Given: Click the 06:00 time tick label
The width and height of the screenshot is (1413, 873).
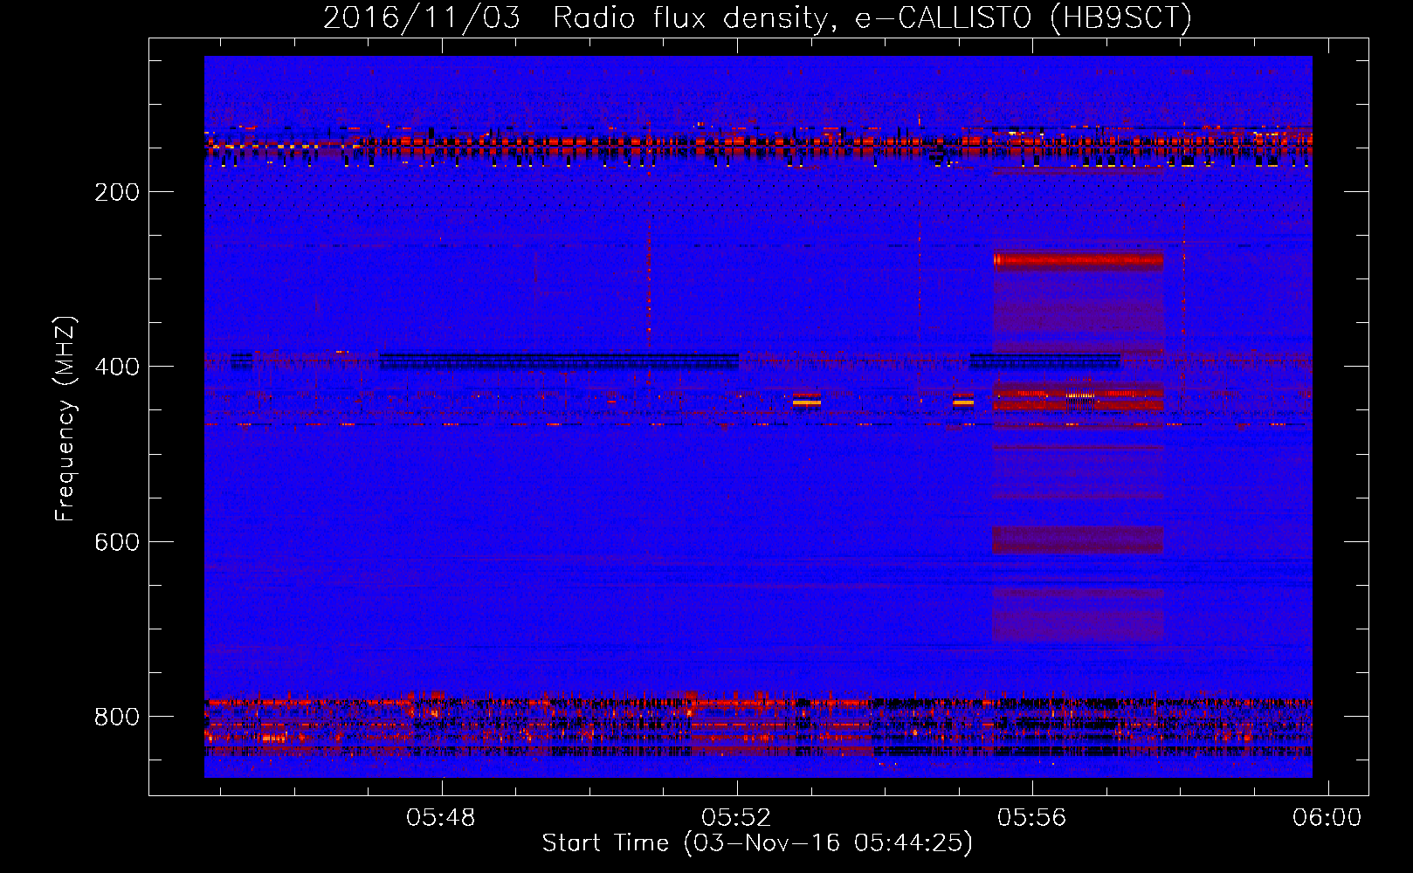Looking at the screenshot, I should pos(1327,818).
